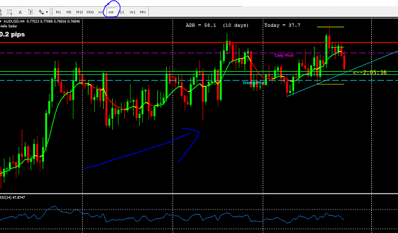
Task: Switch chart to M15 timeframe
Action: point(80,12)
